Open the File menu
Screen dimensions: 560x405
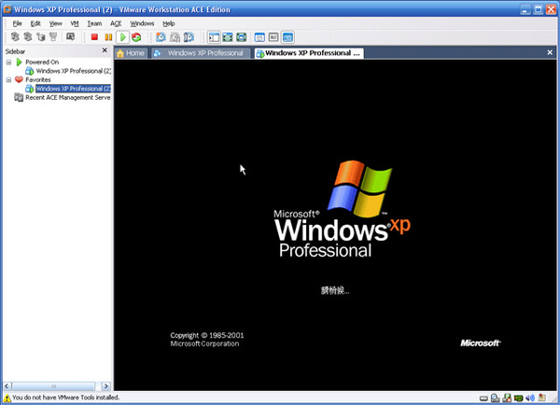click(17, 23)
